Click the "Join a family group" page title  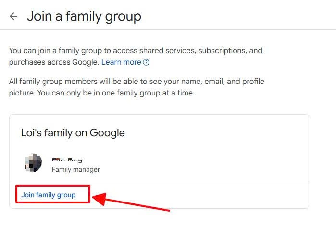pyautogui.click(x=84, y=16)
